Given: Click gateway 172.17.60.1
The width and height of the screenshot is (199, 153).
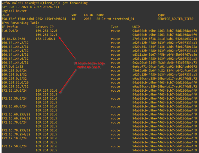Looking at the screenshot, I should 46,39.
